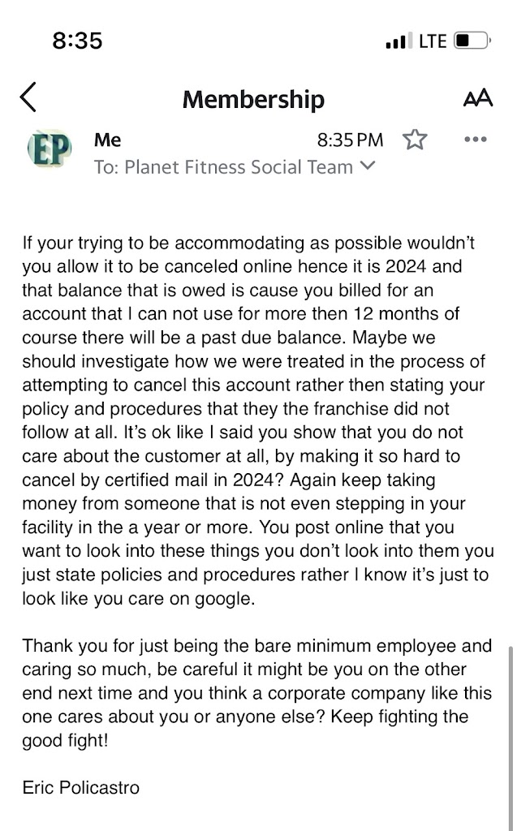Tap the 8:35 PM message timestamp
Screen dimensions: 517x831
[350, 140]
